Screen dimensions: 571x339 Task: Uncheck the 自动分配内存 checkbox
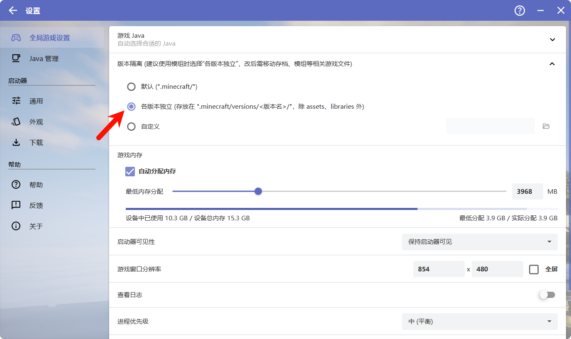[130, 171]
